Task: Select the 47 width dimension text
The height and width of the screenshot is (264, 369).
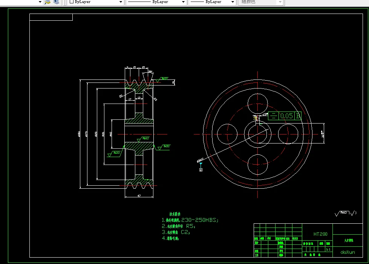Action: click(x=139, y=195)
